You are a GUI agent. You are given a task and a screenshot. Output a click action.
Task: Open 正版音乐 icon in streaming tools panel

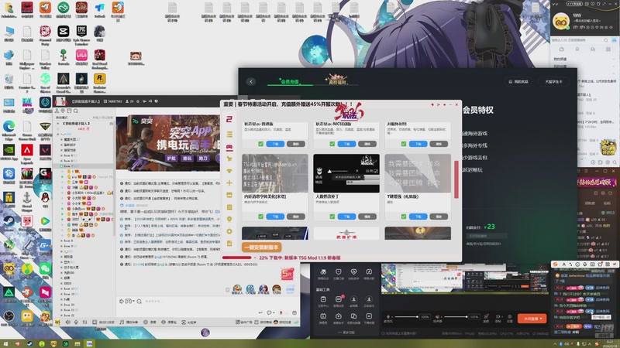[369, 301]
